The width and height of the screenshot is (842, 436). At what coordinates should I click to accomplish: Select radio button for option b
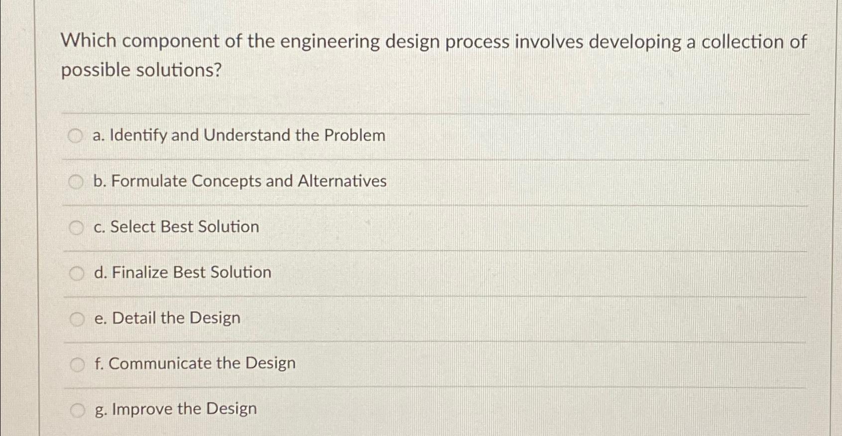pos(77,182)
